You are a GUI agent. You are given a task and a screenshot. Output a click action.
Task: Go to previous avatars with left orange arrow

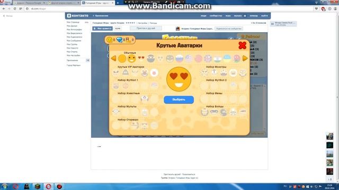pyautogui.click(x=113, y=59)
